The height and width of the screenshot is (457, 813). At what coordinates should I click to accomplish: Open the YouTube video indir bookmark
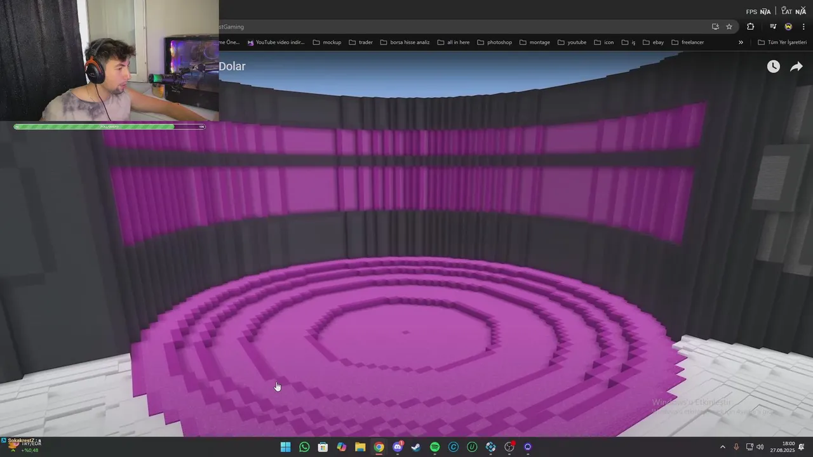pos(276,43)
